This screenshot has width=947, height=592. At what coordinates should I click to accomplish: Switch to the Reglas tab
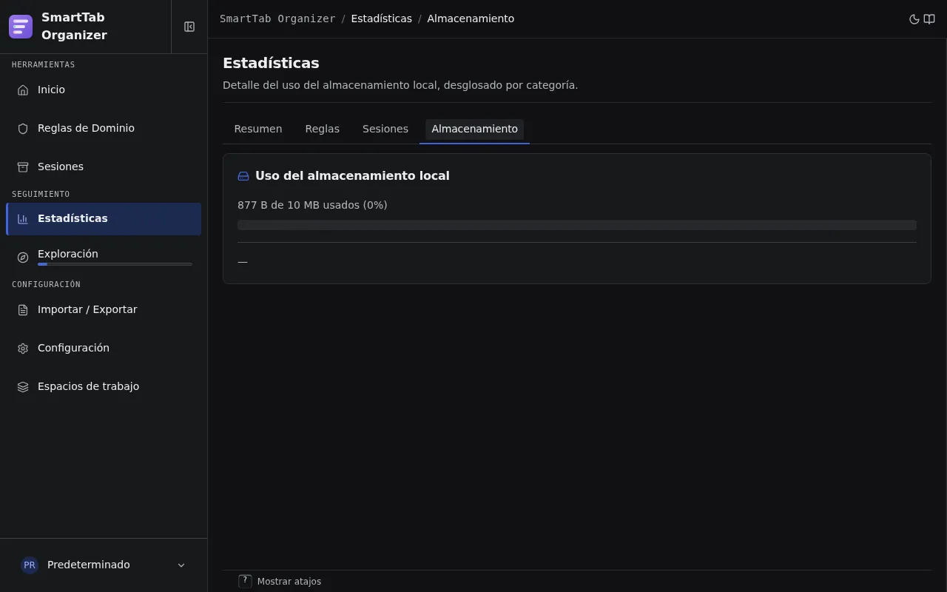(323, 129)
